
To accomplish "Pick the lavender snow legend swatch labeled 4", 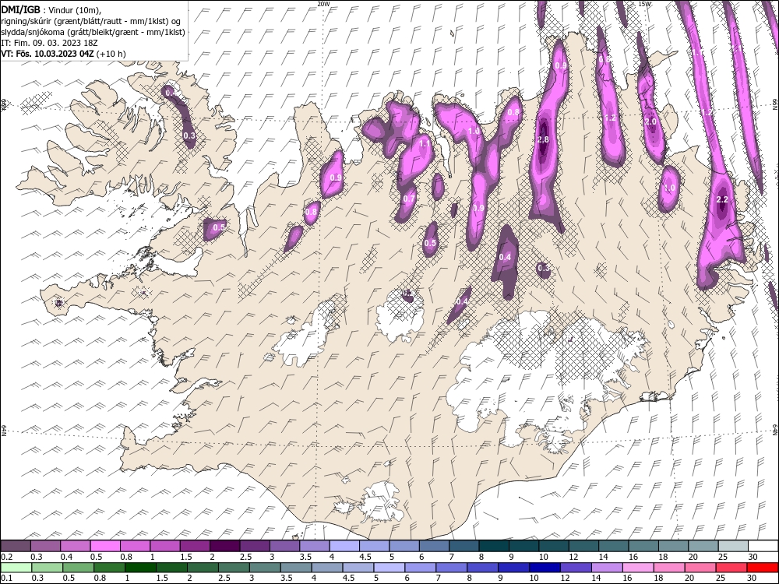I will (x=344, y=547).
